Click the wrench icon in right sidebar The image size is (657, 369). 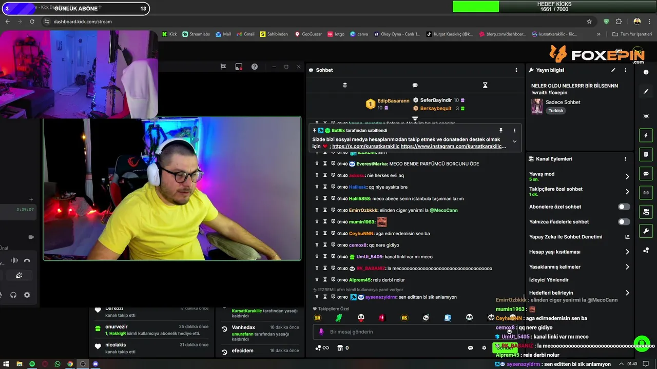[x=646, y=231]
